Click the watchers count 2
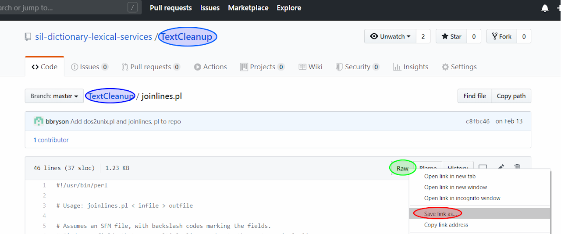 423,36
